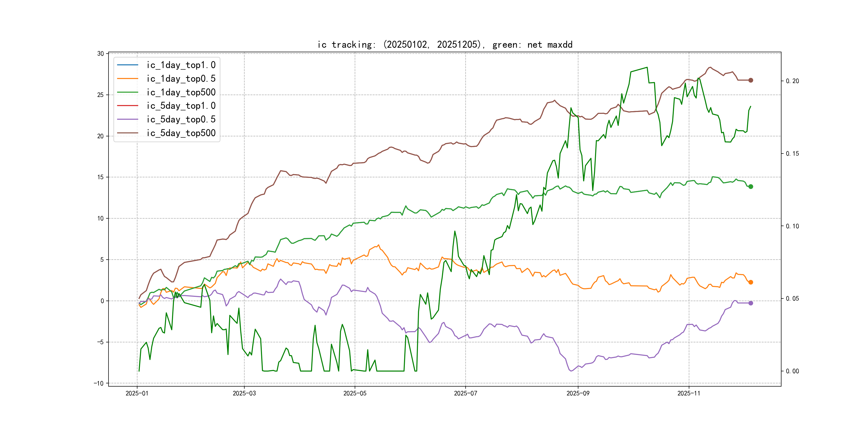Click the 2025-07 x-axis tick label
Image resolution: width=868 pixels, height=434 pixels.
465,393
